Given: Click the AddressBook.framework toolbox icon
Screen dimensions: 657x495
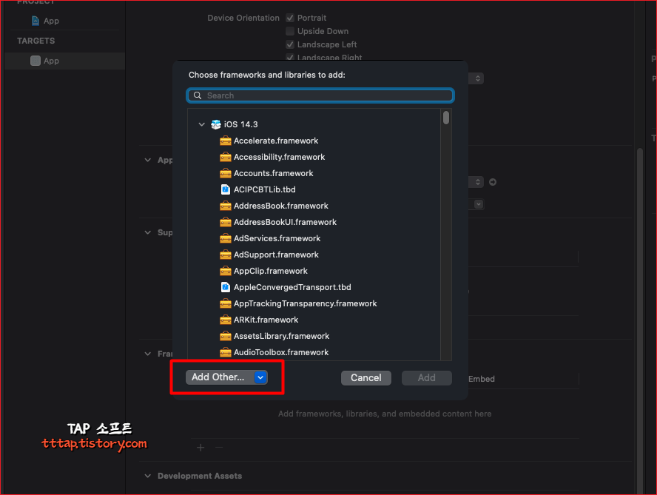Looking at the screenshot, I should [226, 206].
